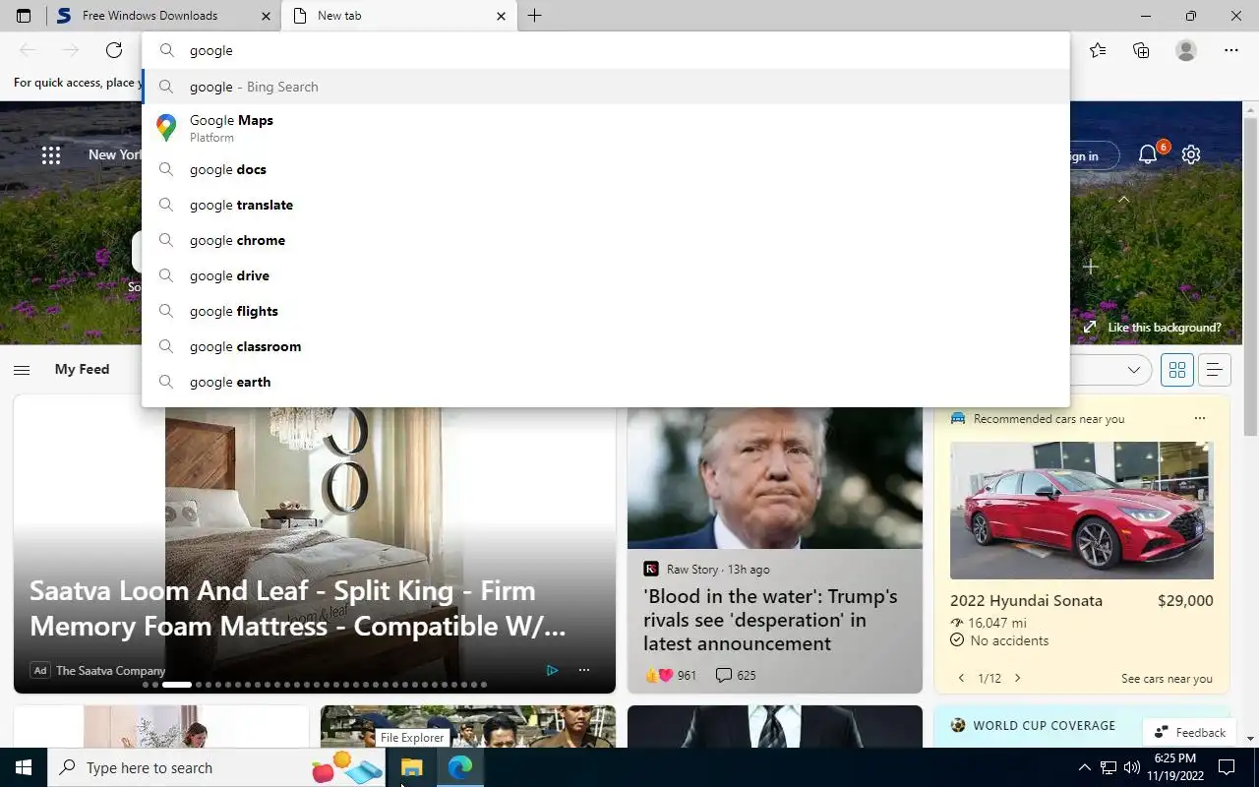Image resolution: width=1259 pixels, height=787 pixels.
Task: Pick the google docs suggestion
Action: [x=606, y=169]
